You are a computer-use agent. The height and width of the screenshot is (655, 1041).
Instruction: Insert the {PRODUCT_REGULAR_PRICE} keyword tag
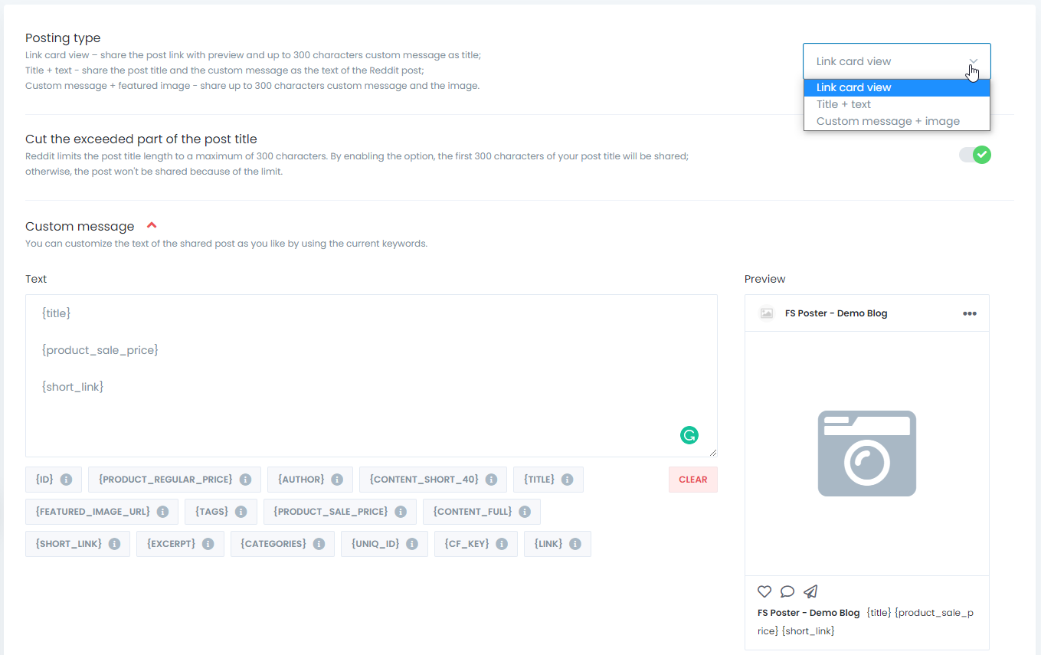tap(175, 480)
